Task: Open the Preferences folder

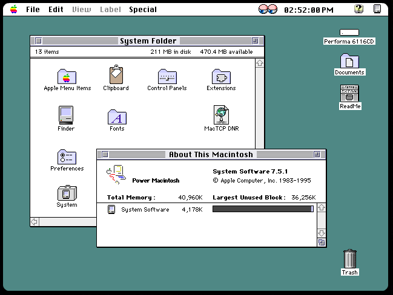Action: (x=67, y=157)
